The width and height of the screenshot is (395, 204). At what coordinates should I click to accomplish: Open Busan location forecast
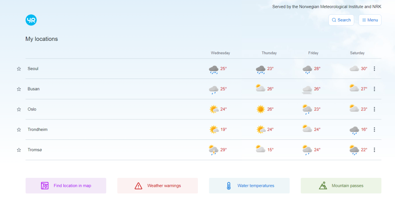pos(34,89)
